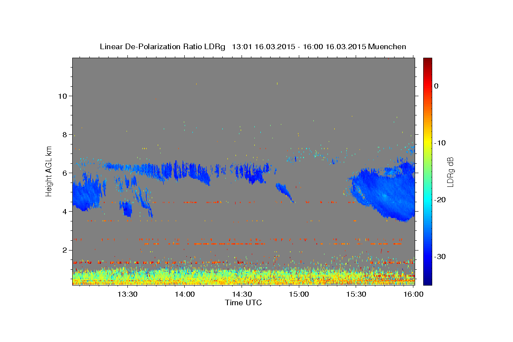Image resolution: width=513 pixels, height=342 pixels.
Task: Click the height label 2
Action: click(x=65, y=250)
